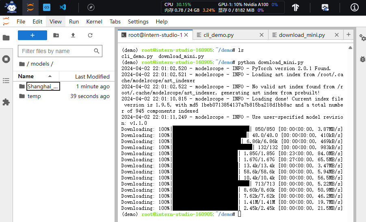Image resolution: width=366 pixels, height=222 pixels.
Task: Click '39 seconds ago' modified time
Action: [90, 96]
